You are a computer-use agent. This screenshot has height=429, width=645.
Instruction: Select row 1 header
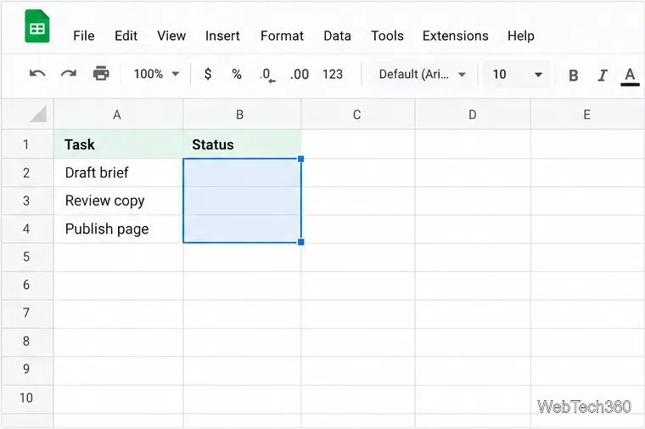27,144
